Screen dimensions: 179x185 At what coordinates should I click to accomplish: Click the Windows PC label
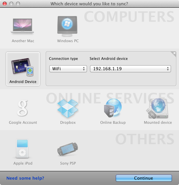[68, 41]
